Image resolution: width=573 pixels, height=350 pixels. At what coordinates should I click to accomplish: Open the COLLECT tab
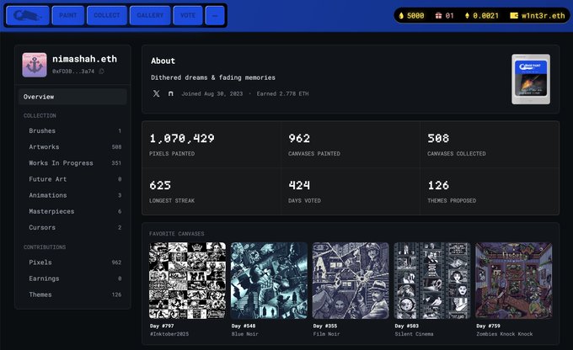point(107,15)
